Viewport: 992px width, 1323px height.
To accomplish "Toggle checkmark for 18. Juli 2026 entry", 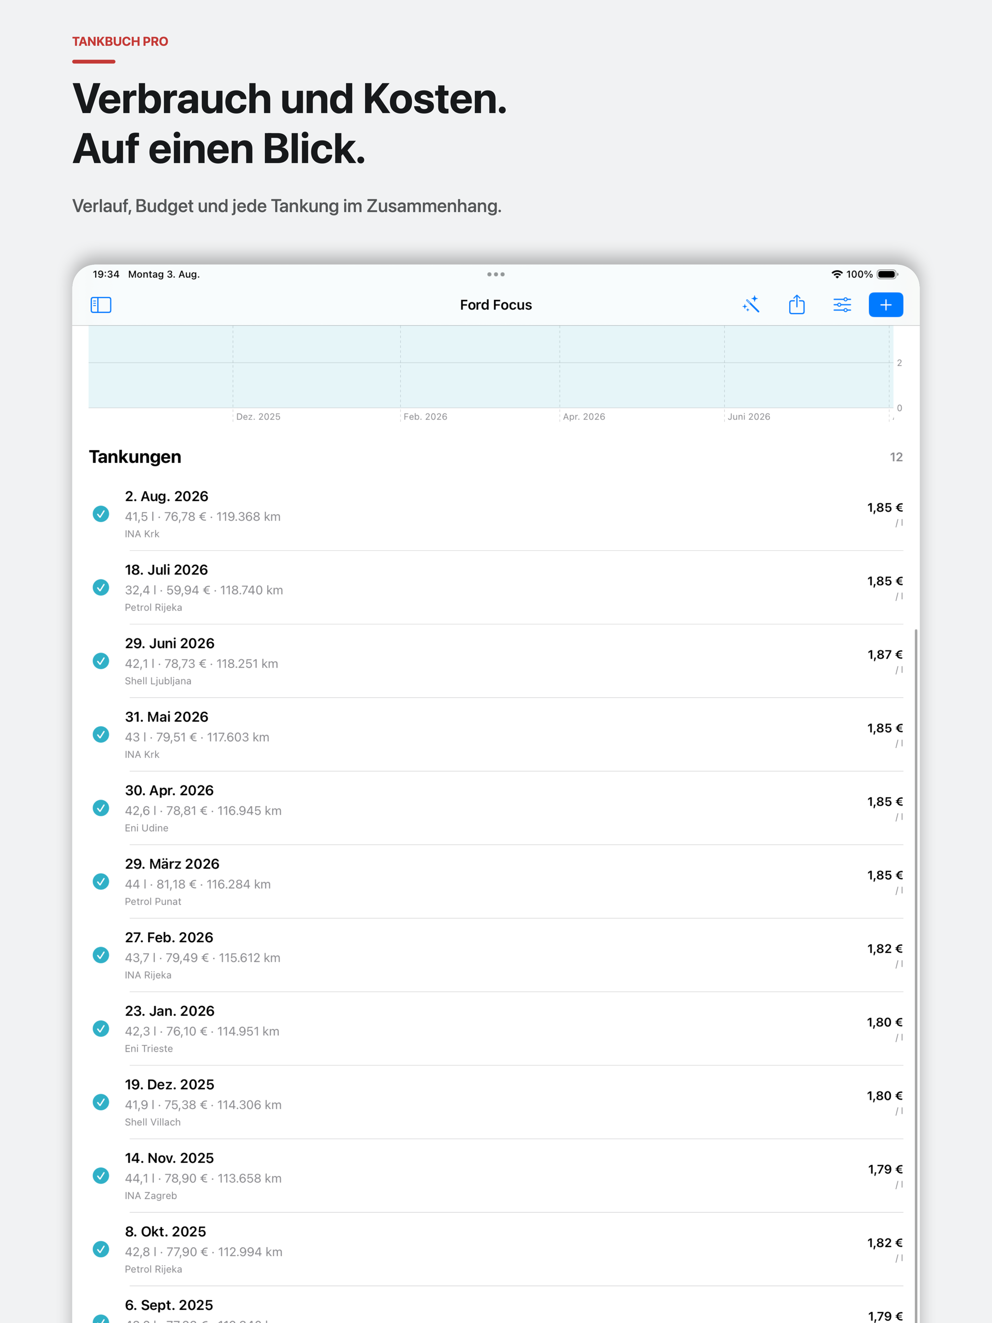I will pyautogui.click(x=101, y=587).
